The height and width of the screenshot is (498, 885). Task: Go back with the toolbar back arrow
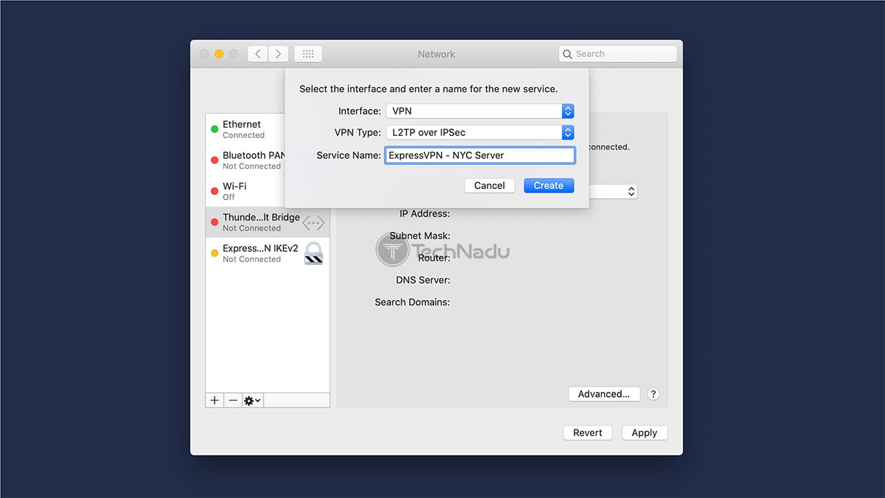tap(258, 54)
